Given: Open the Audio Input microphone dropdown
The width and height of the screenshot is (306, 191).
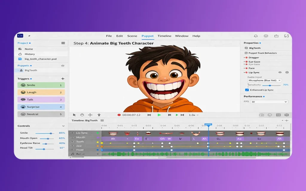Looking at the screenshot, I should [264, 80].
